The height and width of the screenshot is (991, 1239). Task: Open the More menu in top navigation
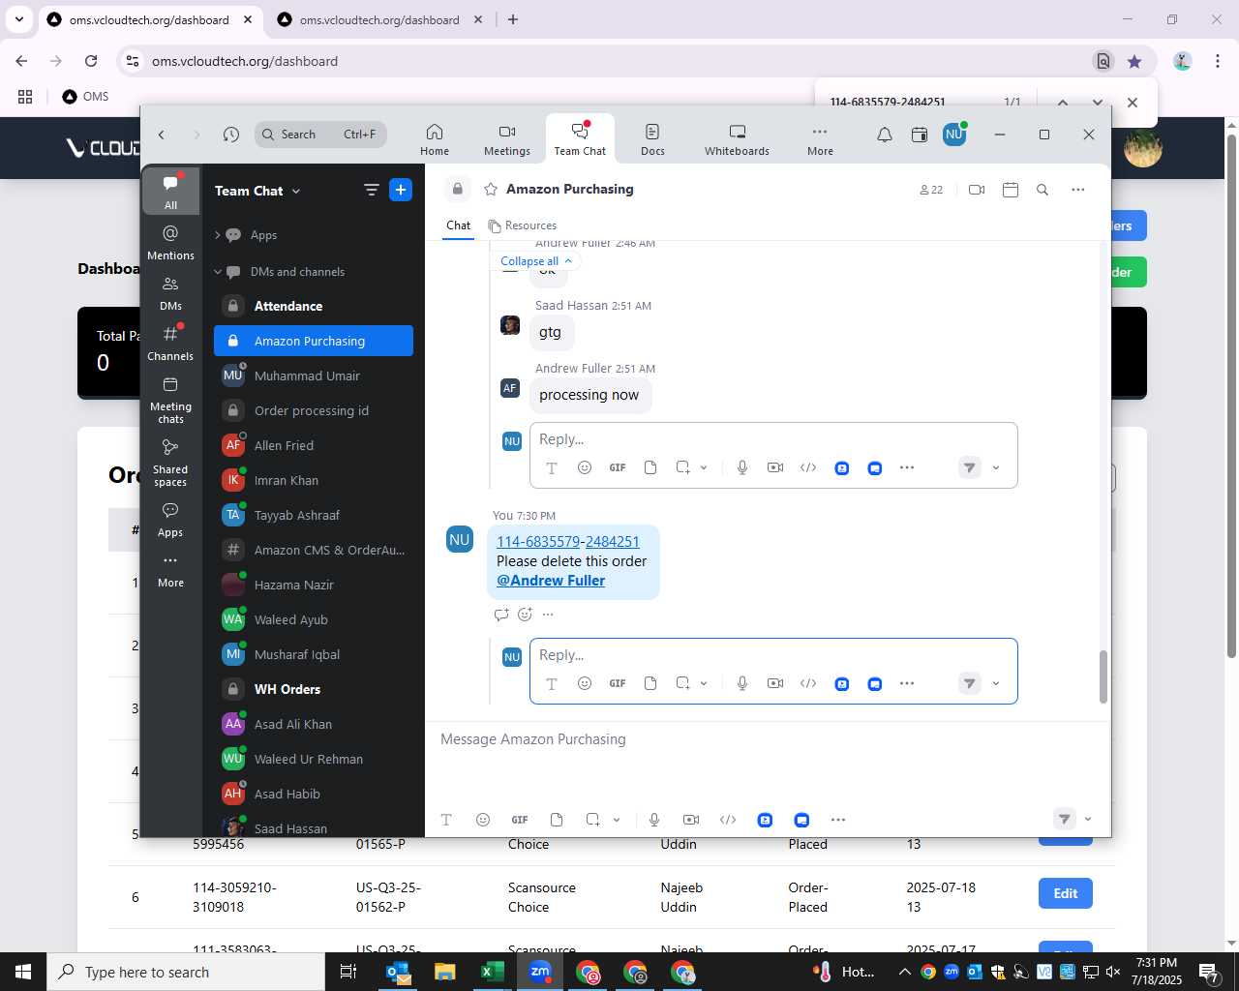pos(820,139)
